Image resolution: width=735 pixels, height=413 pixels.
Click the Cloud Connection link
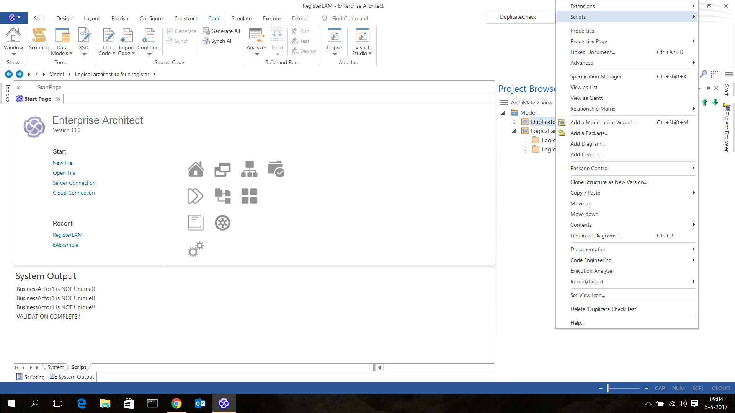click(74, 193)
